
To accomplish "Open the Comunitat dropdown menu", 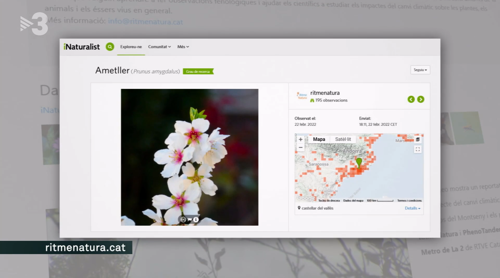I will [x=159, y=47].
